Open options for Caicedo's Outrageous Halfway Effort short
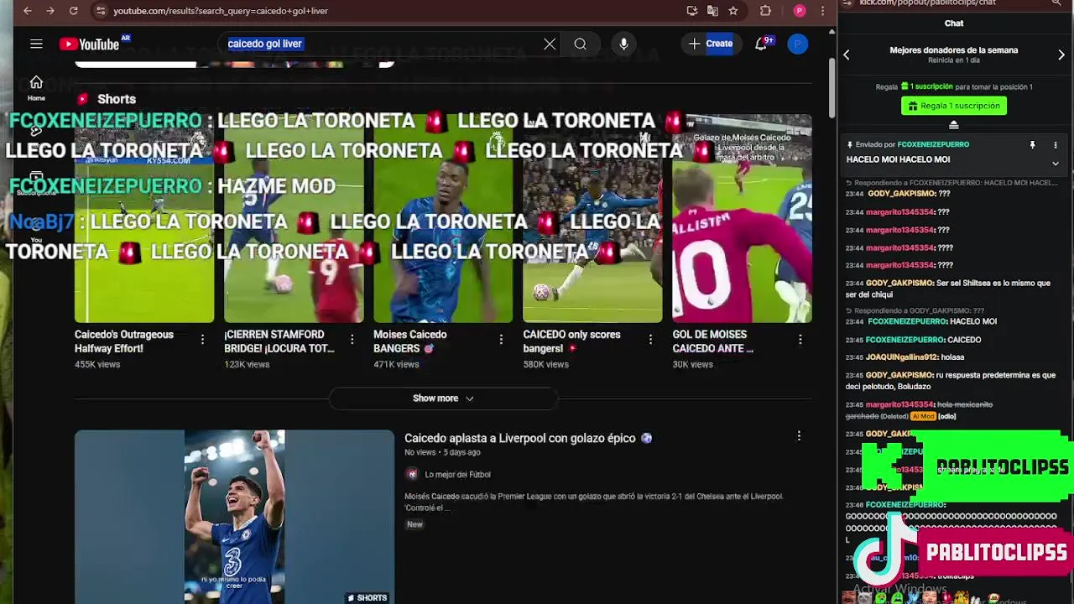Viewport: 1074px width, 604px height. point(202,340)
